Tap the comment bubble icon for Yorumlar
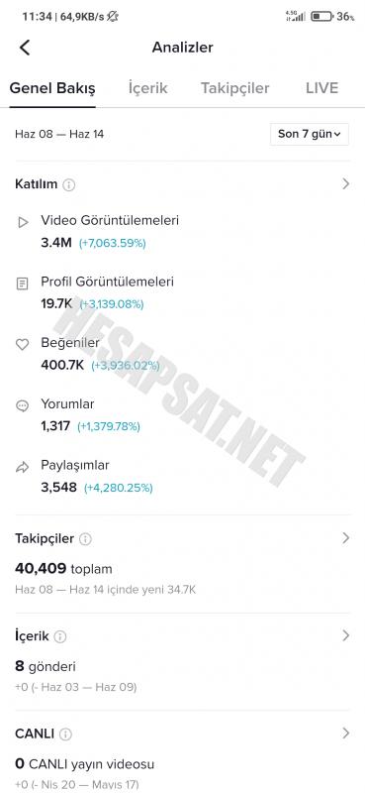The height and width of the screenshot is (793, 365). pyautogui.click(x=22, y=405)
